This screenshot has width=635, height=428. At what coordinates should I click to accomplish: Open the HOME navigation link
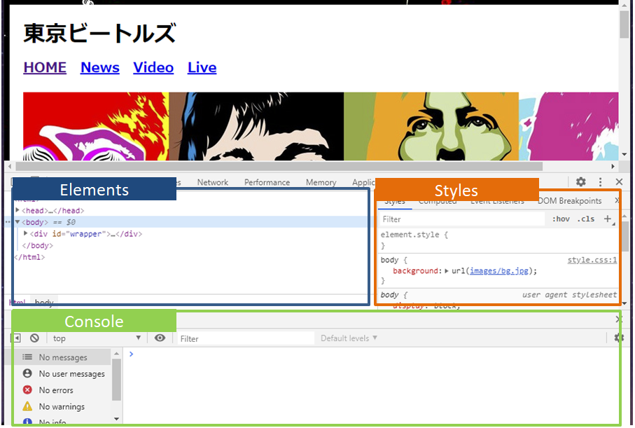[45, 67]
